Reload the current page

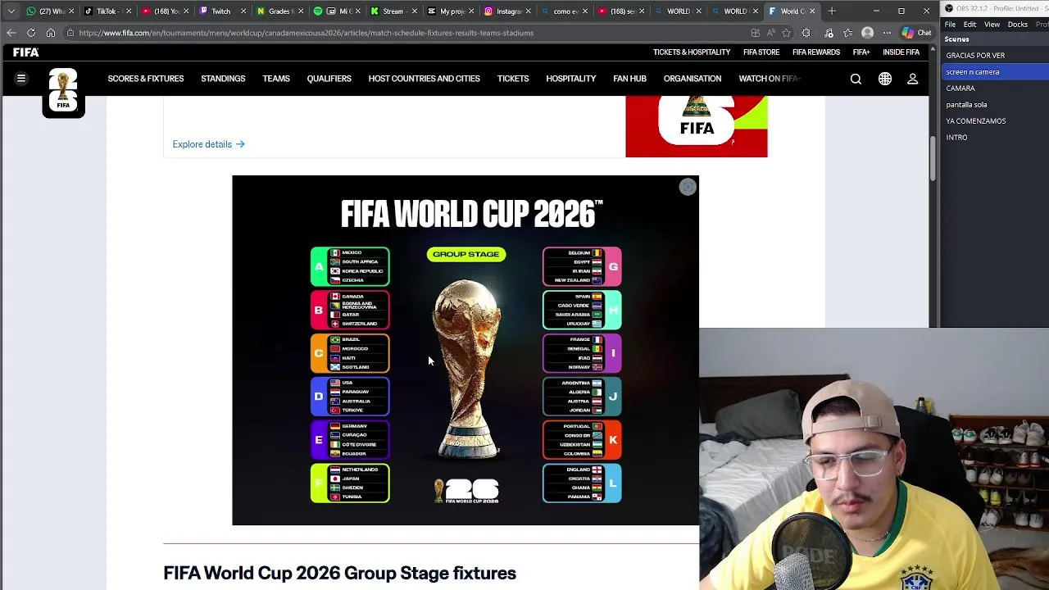click(x=31, y=33)
